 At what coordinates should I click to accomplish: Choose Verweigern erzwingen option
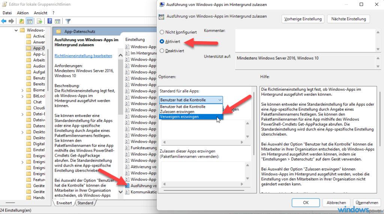pyautogui.click(x=191, y=117)
